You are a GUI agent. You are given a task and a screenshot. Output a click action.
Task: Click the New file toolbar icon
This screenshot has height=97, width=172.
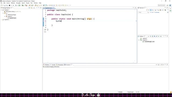pos(1,5)
